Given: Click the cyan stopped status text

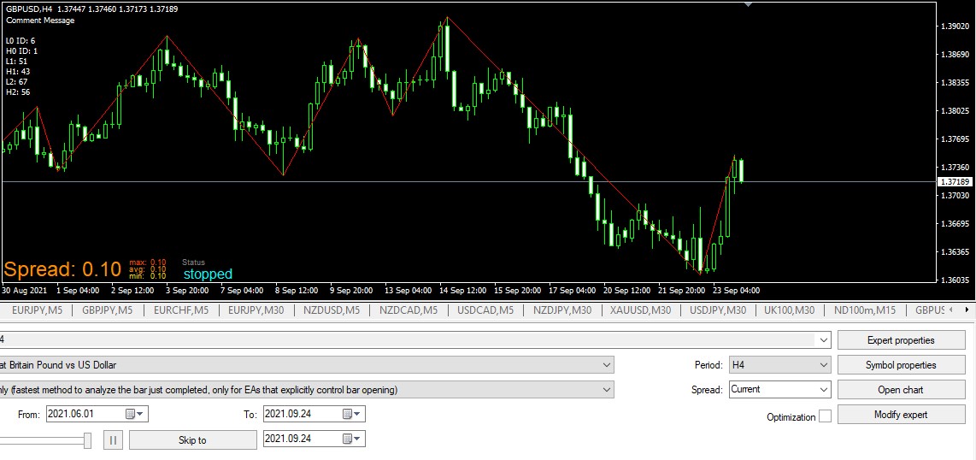Looking at the screenshot, I should [208, 274].
